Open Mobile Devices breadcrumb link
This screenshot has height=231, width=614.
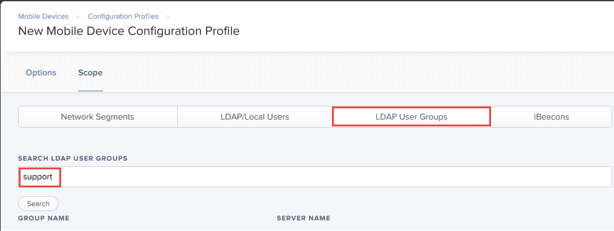pyautogui.click(x=43, y=16)
